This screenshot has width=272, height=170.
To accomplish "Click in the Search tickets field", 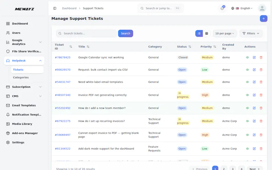I will click(86, 33).
